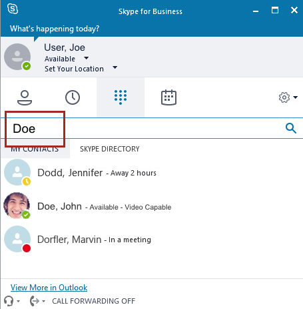Click Joe User's profile avatar
Screen dimensions: 303x309
[17, 57]
